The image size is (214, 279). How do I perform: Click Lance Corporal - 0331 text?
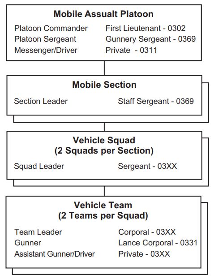(158, 243)
